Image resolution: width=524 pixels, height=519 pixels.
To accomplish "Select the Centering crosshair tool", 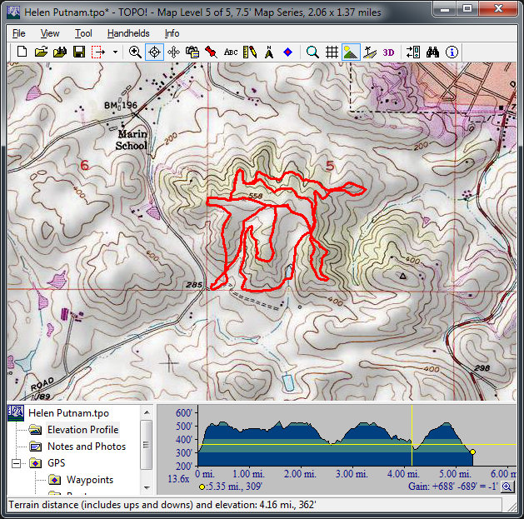I will pos(154,52).
